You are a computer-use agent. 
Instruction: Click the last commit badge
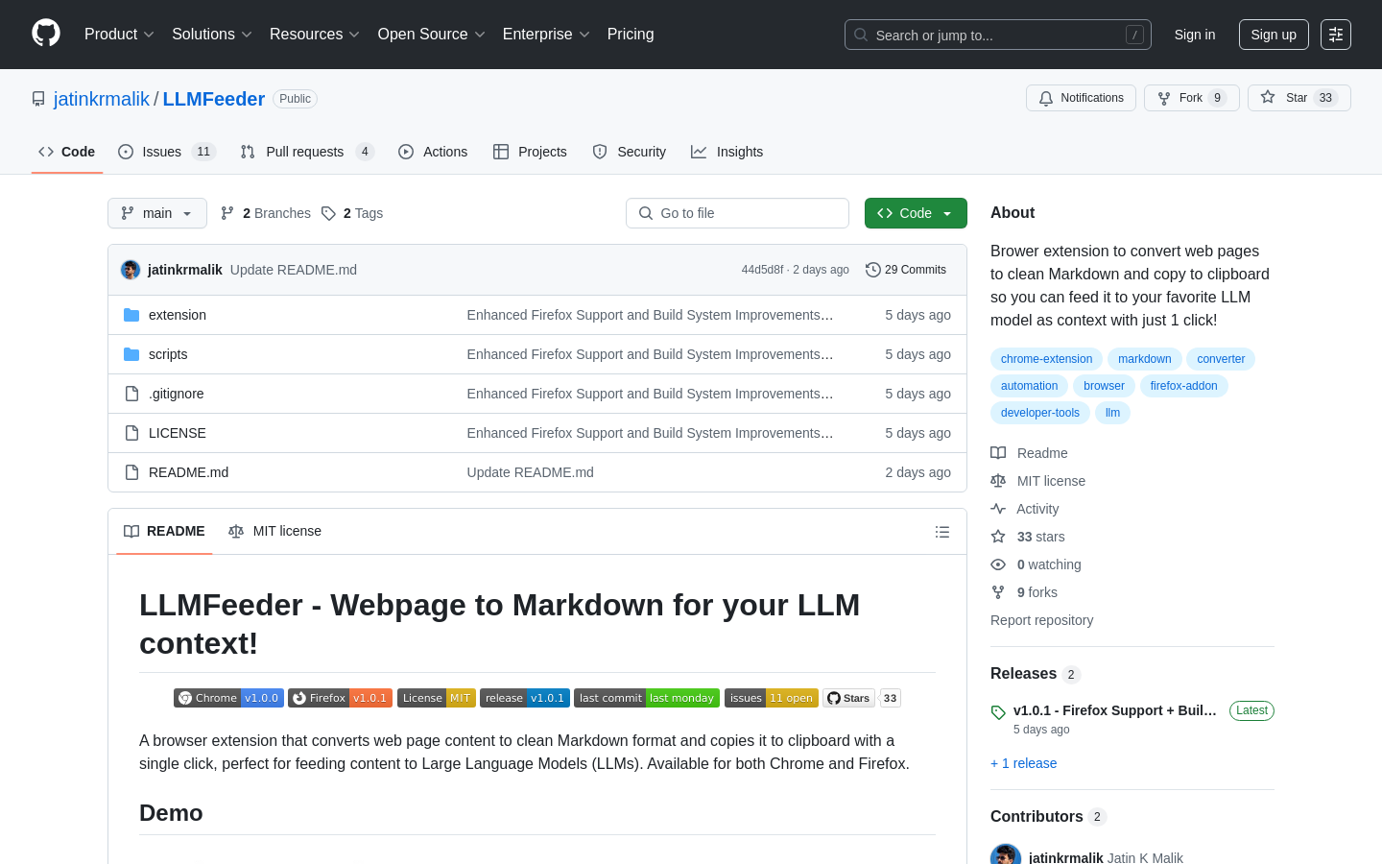pos(647,698)
